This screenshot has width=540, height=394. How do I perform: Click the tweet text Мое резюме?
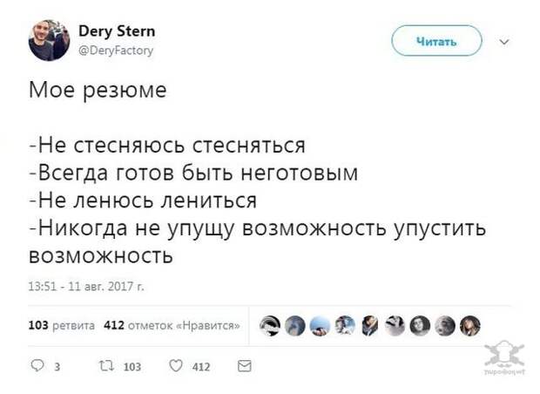pos(98,91)
